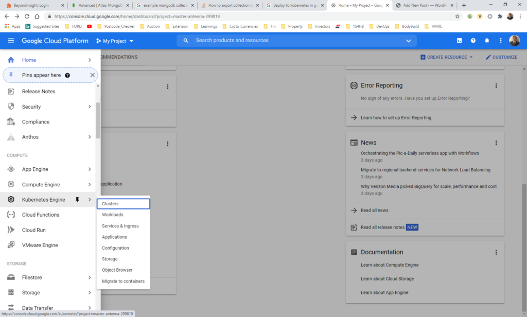Open Learn how to set up Error Reporting

click(396, 118)
